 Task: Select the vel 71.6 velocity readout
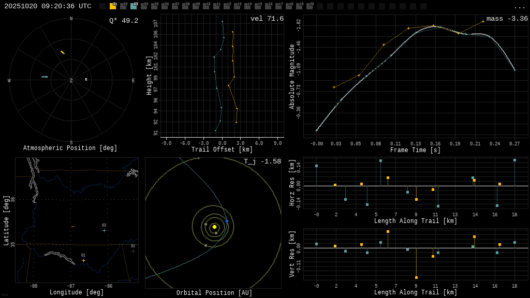tap(267, 19)
